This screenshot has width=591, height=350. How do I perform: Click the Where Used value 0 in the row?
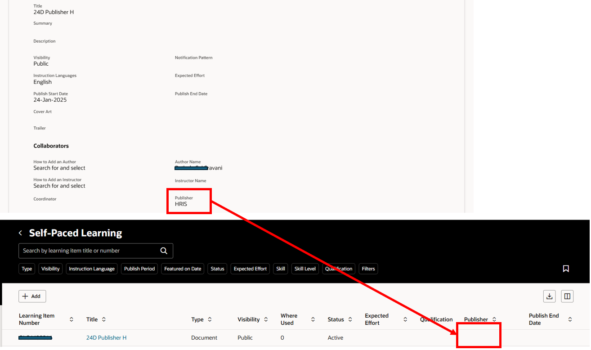point(282,337)
